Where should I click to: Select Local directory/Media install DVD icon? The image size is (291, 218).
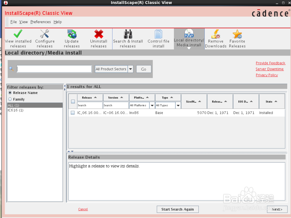(x=189, y=33)
